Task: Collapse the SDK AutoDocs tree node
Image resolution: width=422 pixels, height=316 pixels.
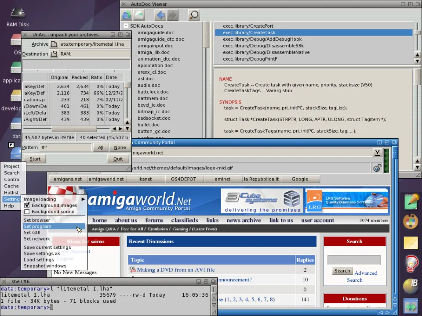Action: point(126,26)
